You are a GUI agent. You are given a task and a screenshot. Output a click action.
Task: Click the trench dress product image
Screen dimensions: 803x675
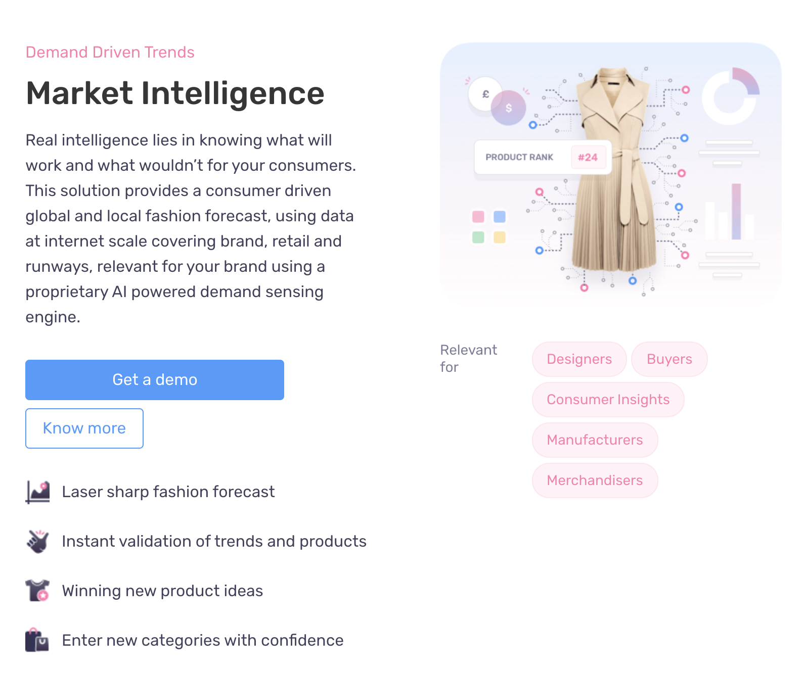point(614,170)
